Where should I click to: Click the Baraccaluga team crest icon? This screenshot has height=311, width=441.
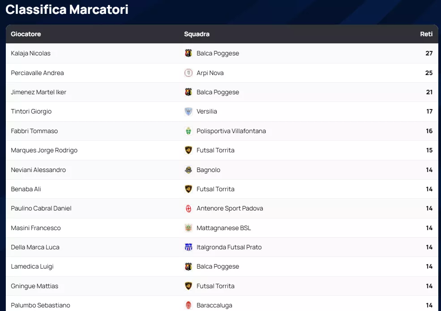click(188, 305)
